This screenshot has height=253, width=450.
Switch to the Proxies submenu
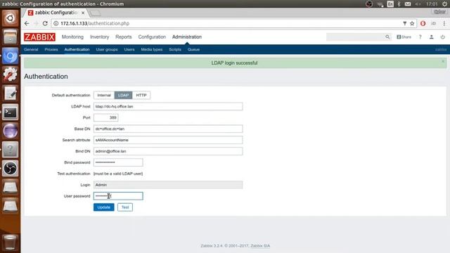click(x=51, y=50)
